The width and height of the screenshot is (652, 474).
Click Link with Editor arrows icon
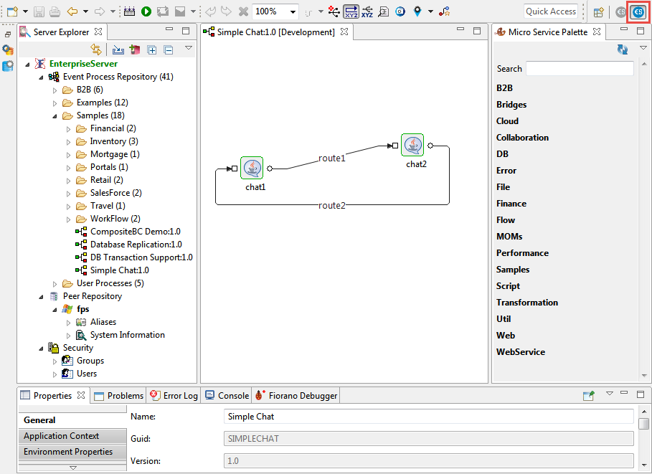click(96, 49)
